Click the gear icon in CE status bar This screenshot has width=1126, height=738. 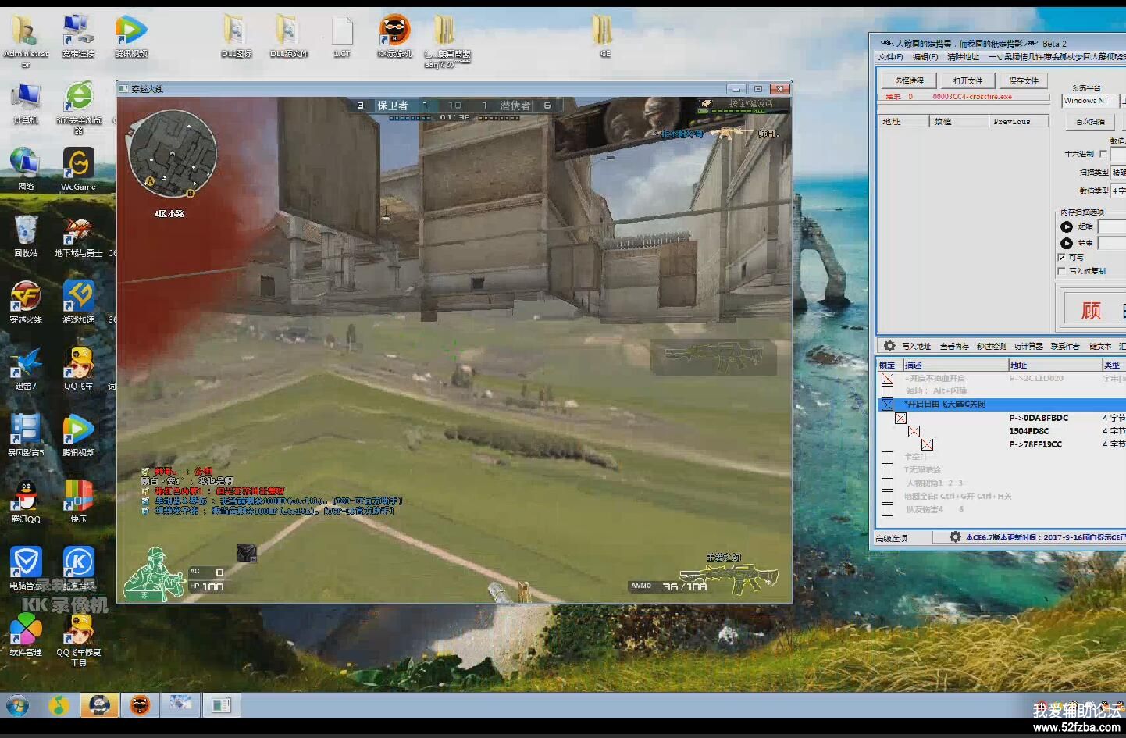[x=954, y=537]
